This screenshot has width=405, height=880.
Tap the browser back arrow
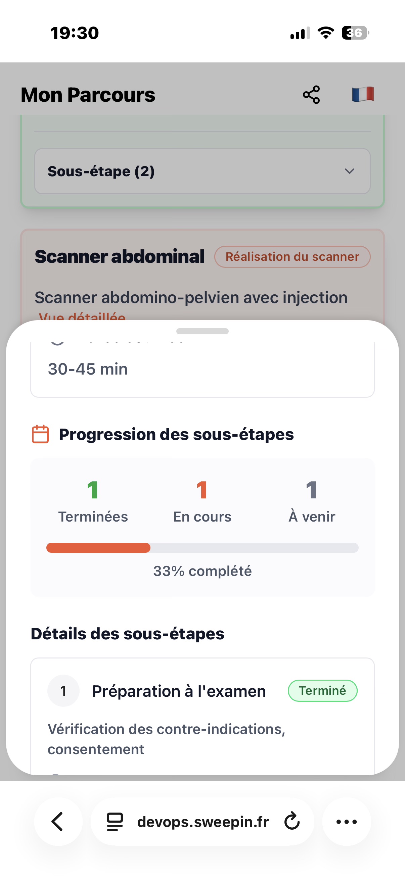[58, 821]
